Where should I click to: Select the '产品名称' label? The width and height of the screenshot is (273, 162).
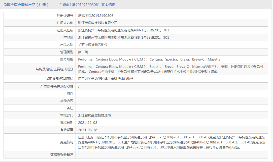(67, 45)
